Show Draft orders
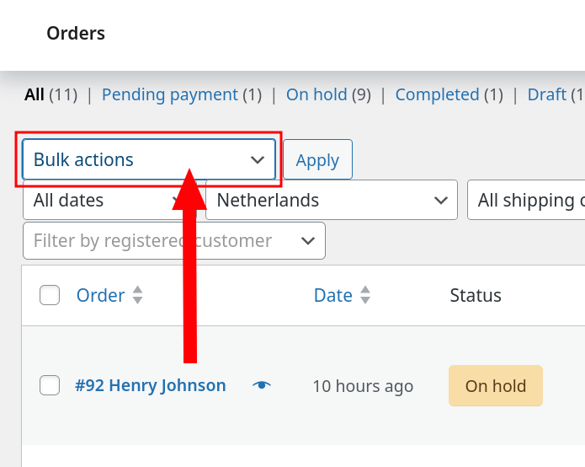 click(546, 94)
